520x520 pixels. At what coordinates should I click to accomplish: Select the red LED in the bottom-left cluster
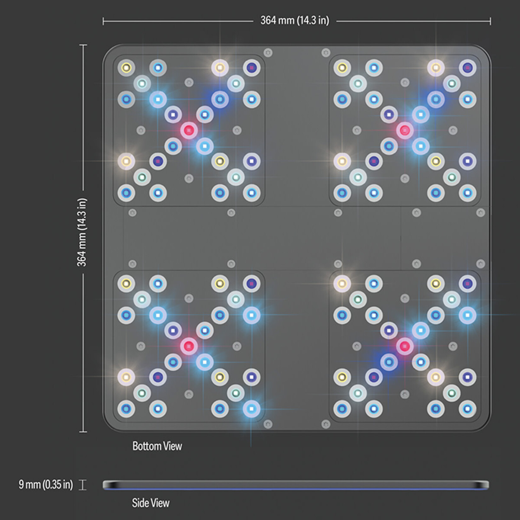[x=189, y=346]
